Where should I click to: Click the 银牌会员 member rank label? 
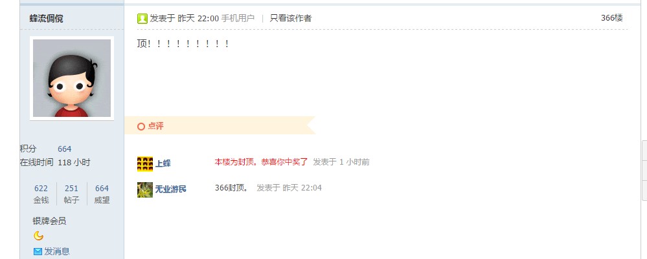[49, 221]
